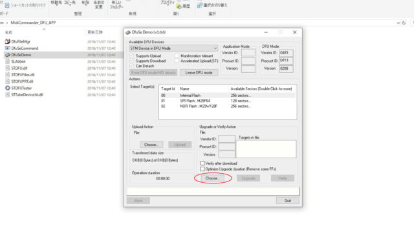Click the STDFU.dll file icon
The height and width of the screenshot is (248, 414).
point(8,68)
